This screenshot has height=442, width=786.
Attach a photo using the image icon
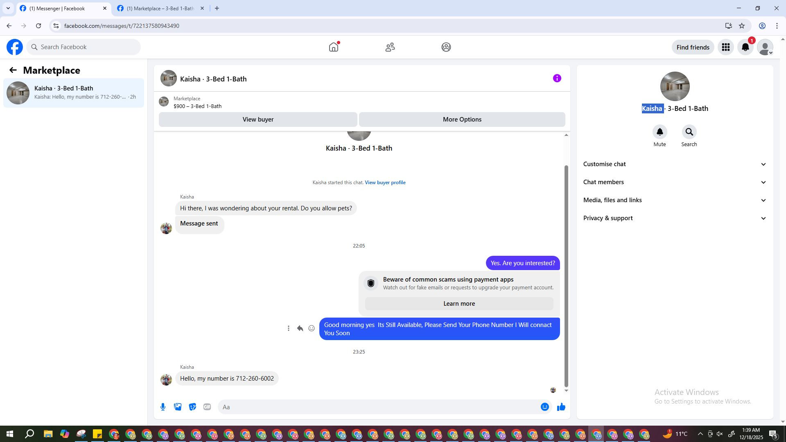178,407
